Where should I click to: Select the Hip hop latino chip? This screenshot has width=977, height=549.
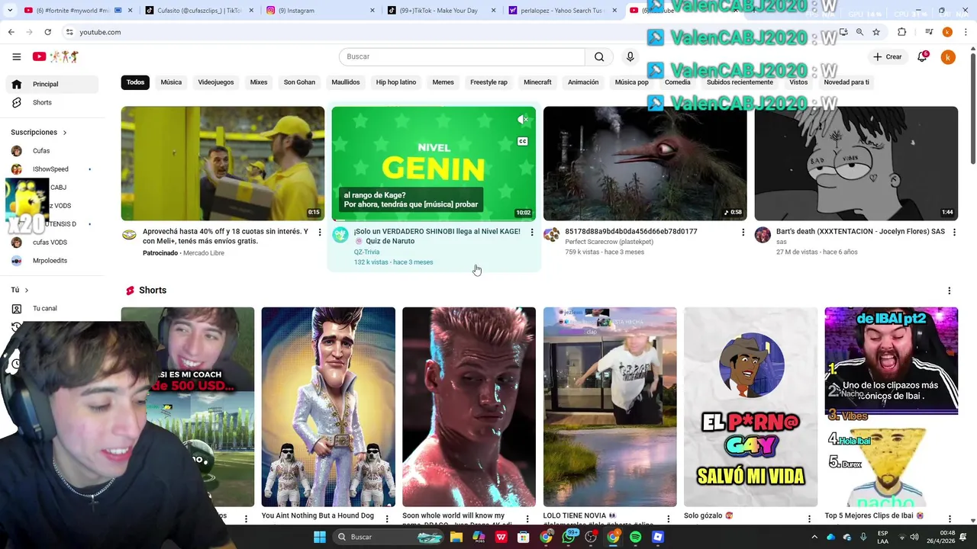(x=396, y=82)
